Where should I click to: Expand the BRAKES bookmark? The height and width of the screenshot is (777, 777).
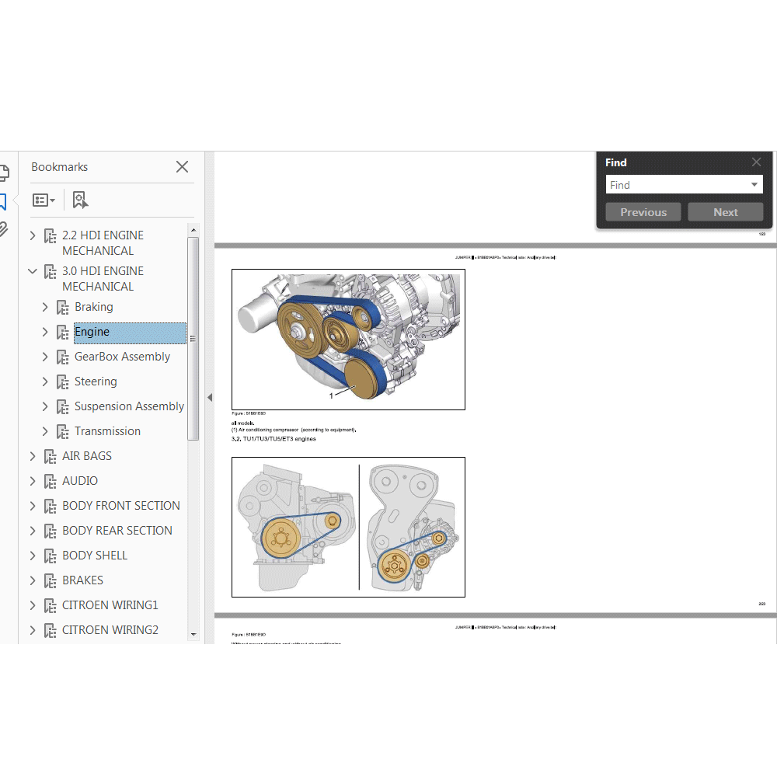point(33,580)
